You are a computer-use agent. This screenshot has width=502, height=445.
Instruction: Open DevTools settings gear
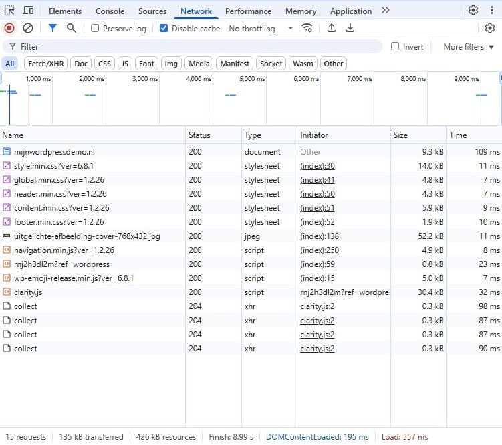coord(473,11)
